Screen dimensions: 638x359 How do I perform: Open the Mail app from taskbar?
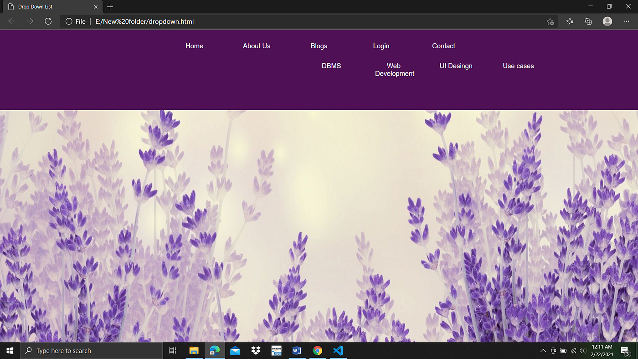tap(235, 351)
